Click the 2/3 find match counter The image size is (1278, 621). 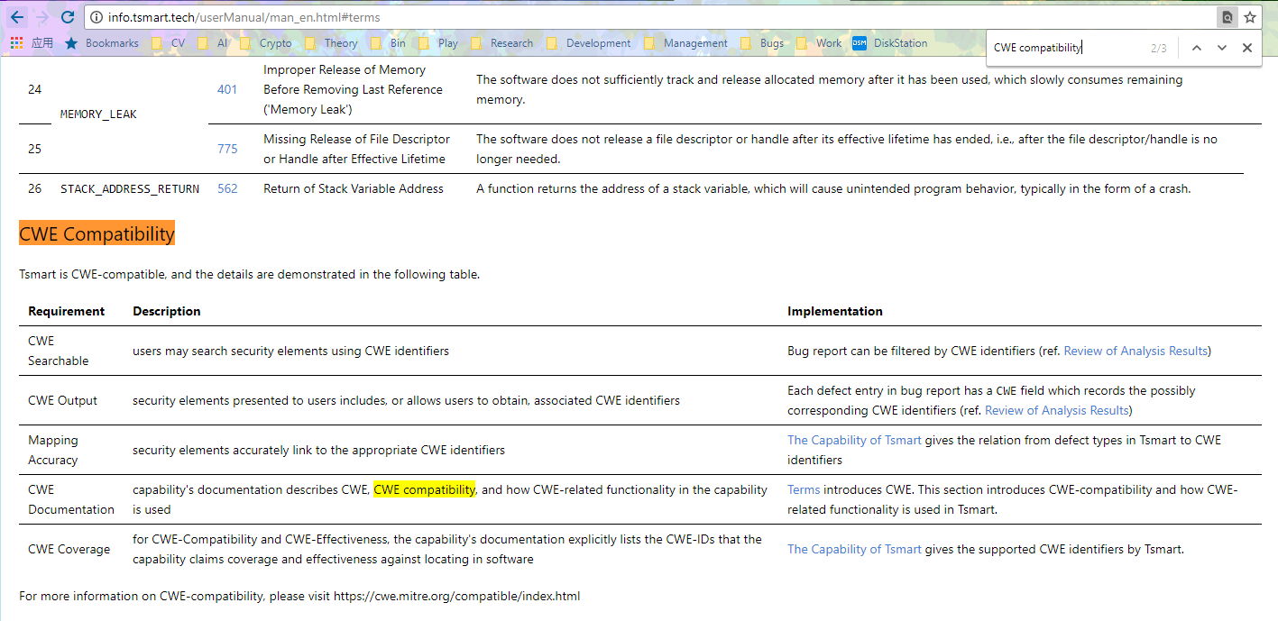(1158, 48)
